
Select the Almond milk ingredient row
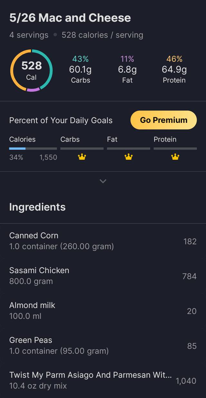103,311
